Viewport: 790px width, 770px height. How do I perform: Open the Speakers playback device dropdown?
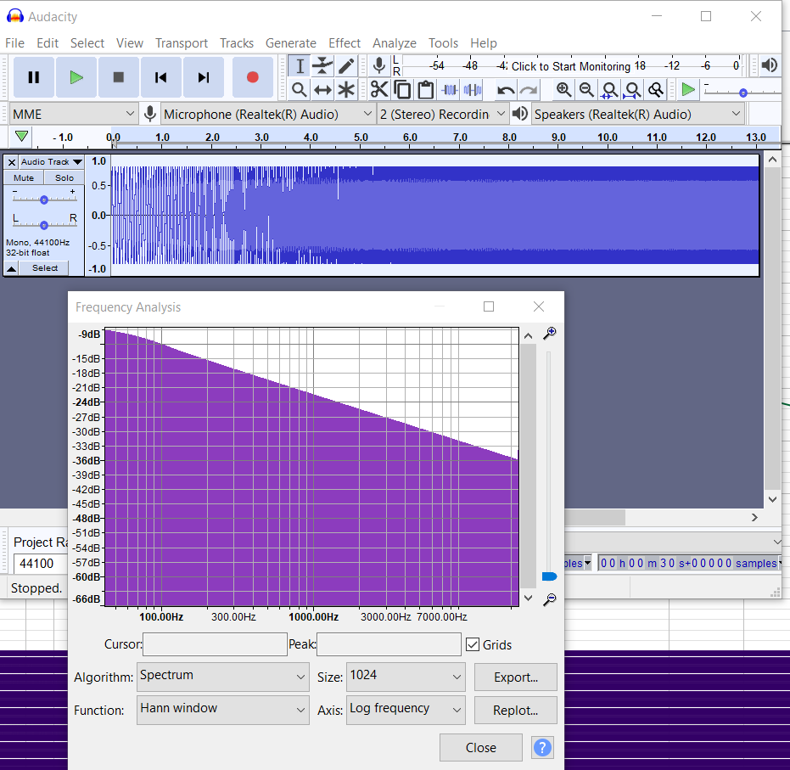point(638,115)
